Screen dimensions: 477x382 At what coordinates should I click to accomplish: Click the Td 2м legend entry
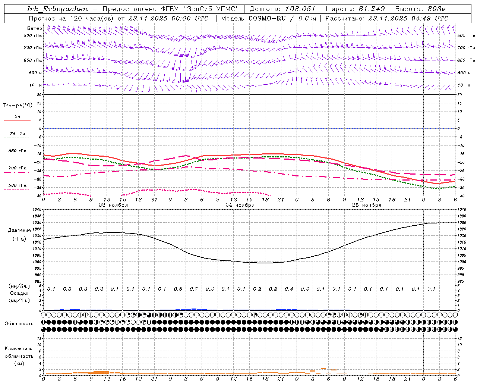click(17, 134)
